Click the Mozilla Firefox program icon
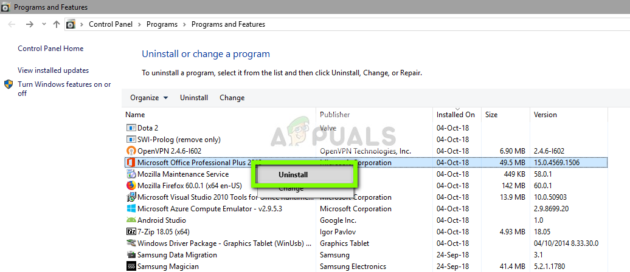This screenshot has width=630, height=272. coord(131,186)
